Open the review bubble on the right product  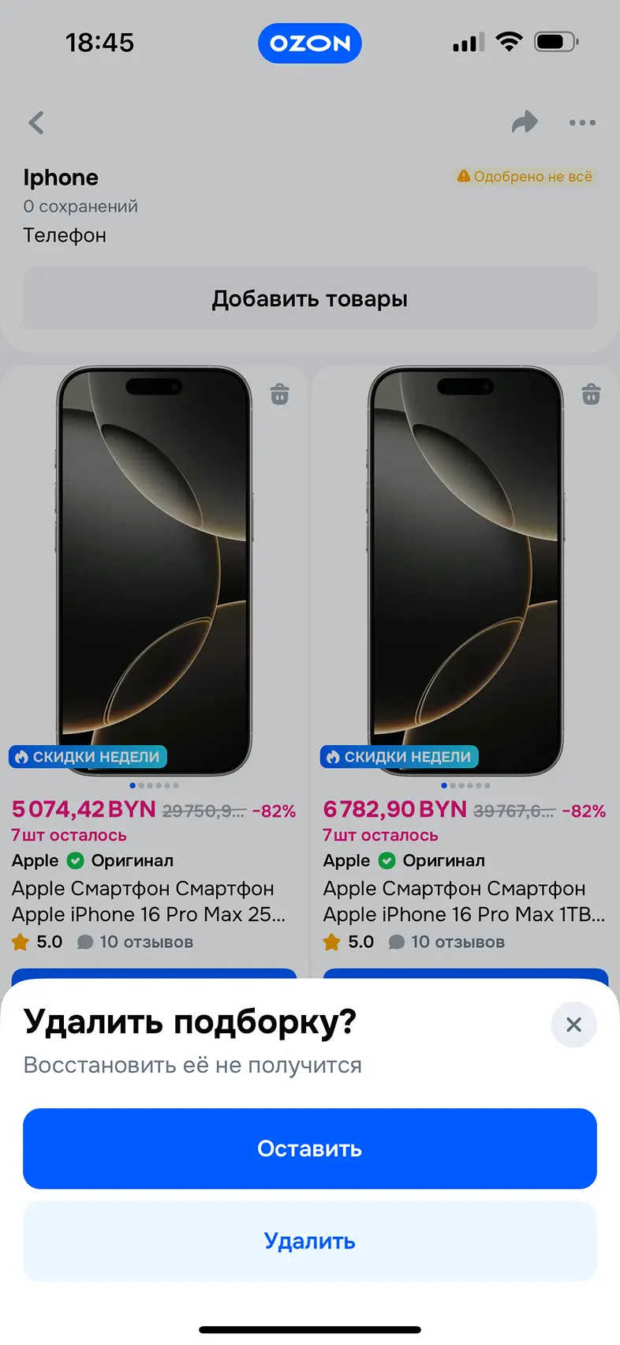[397, 942]
